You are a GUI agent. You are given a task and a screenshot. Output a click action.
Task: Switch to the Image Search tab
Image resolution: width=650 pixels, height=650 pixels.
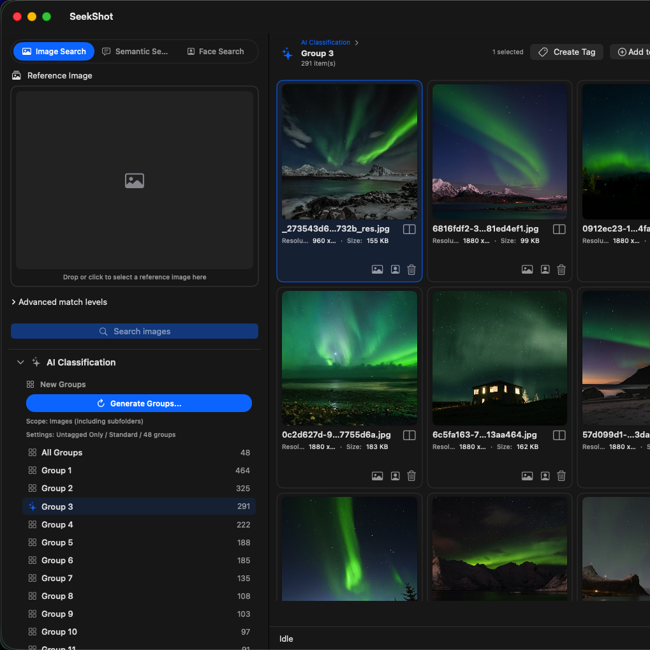tap(54, 52)
